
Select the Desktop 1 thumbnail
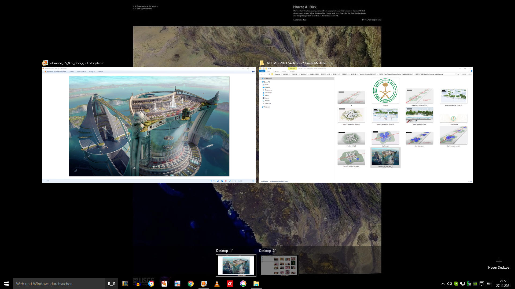click(x=236, y=265)
